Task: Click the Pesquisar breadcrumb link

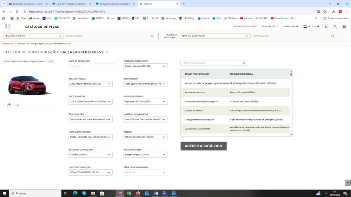Action: [x=8, y=43]
